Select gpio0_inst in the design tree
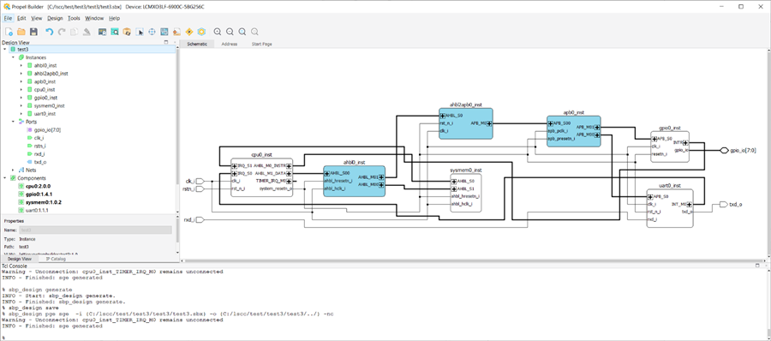Image resolution: width=771 pixels, height=341 pixels. (x=45, y=98)
